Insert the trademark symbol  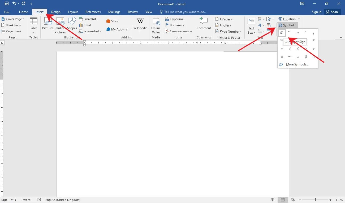pos(281,41)
